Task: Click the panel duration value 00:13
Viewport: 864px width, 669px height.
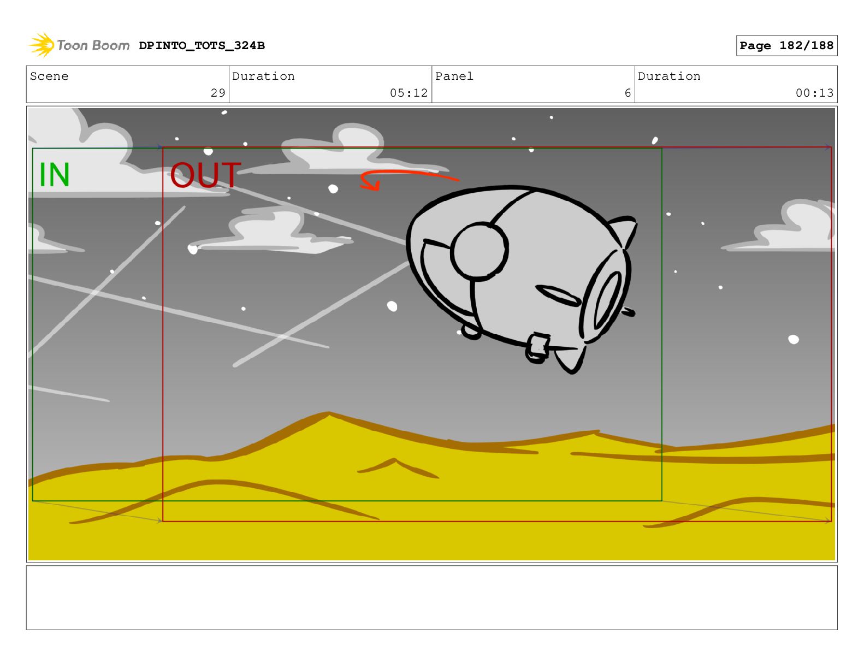Action: (814, 93)
